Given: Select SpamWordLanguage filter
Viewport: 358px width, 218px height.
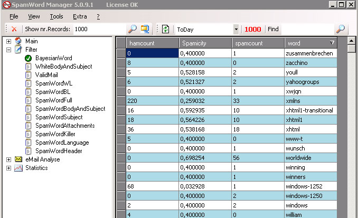Looking at the screenshot, I should click(62, 143).
